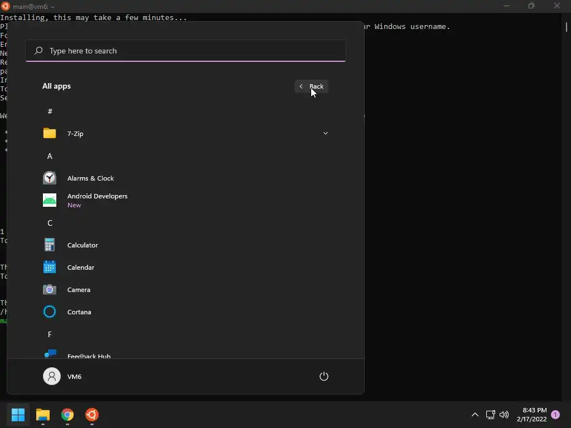Open the volume speaker tray icon

[x=504, y=415]
